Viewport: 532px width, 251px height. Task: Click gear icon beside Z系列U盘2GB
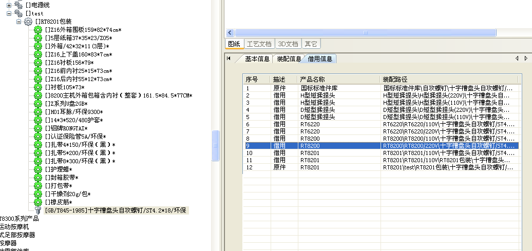click(38, 104)
